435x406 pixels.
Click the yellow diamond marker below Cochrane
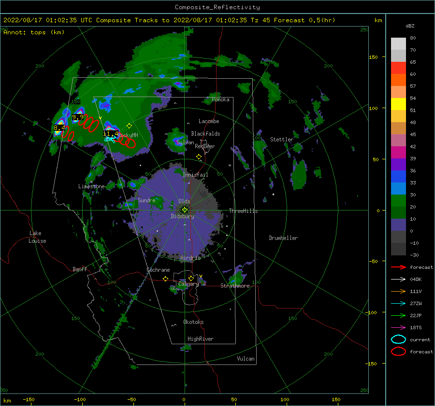pos(166,279)
